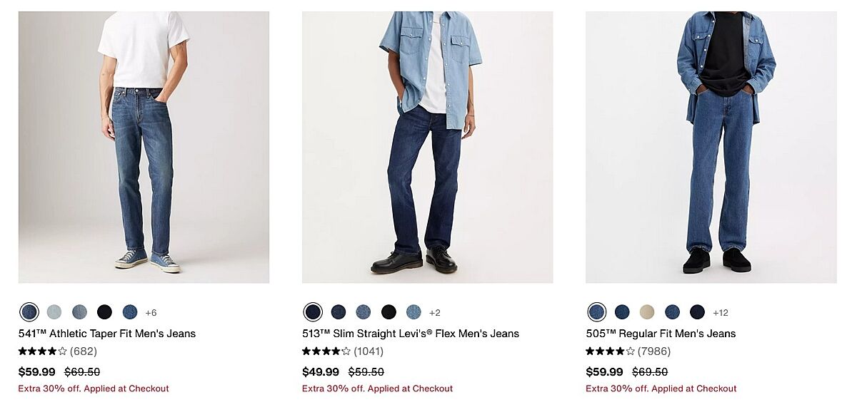
Task: Choose the medium gray-blue third swatch on 541 jeans
Action: coord(79,312)
